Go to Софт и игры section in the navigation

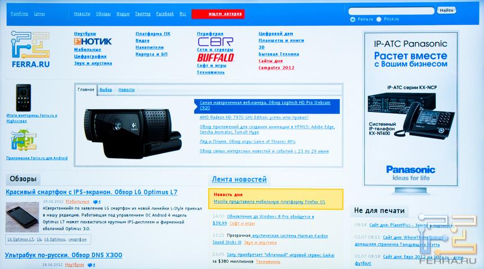212,65
